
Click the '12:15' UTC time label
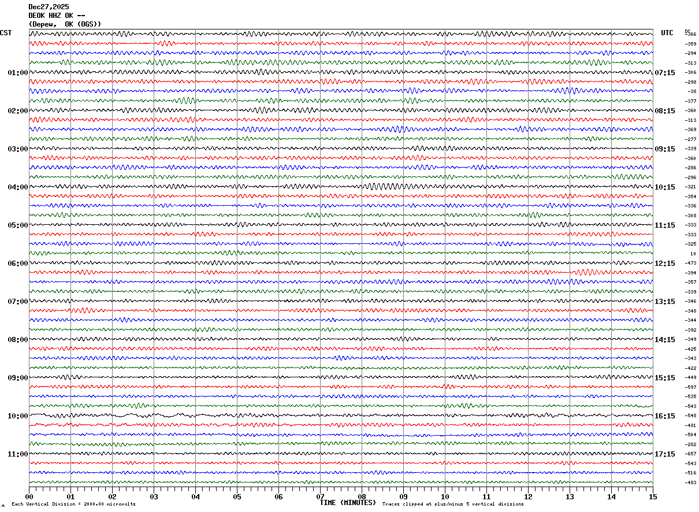(x=665, y=264)
